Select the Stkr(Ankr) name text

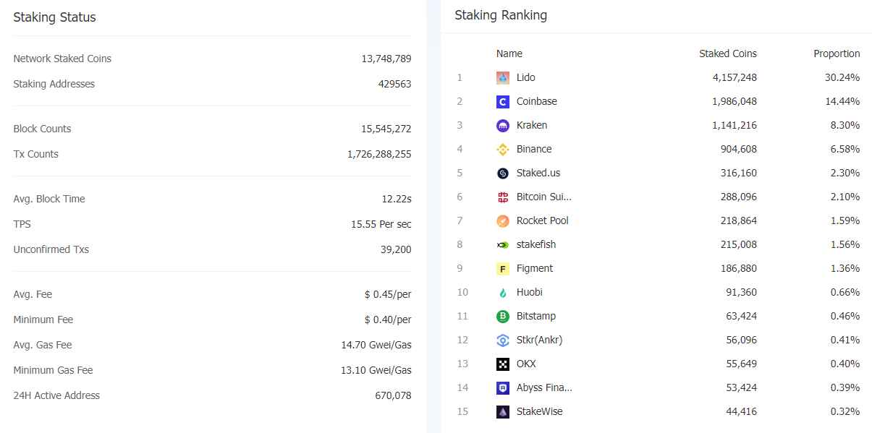click(540, 340)
